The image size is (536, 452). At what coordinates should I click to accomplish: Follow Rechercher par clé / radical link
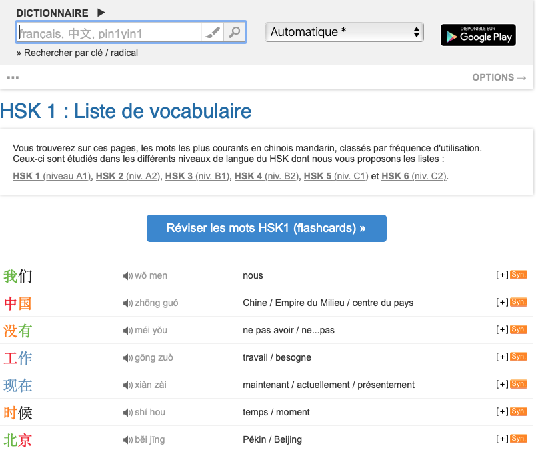tap(77, 53)
